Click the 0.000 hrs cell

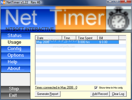[x=84, y=42]
